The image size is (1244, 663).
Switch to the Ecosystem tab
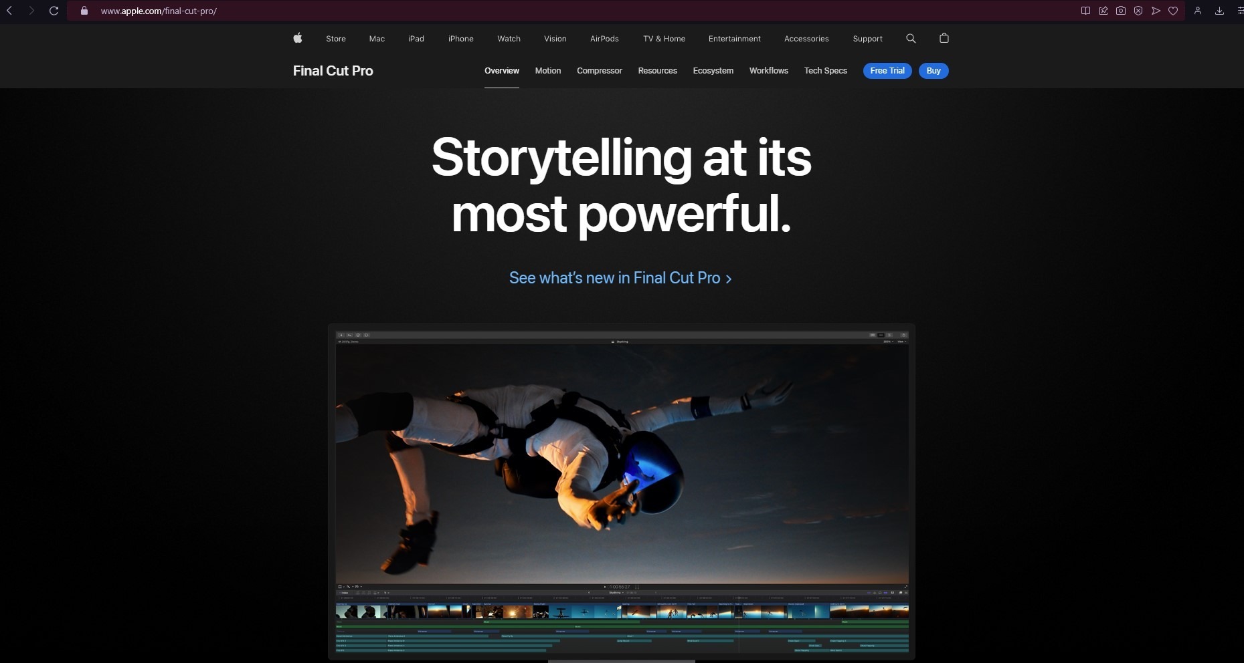(x=713, y=71)
